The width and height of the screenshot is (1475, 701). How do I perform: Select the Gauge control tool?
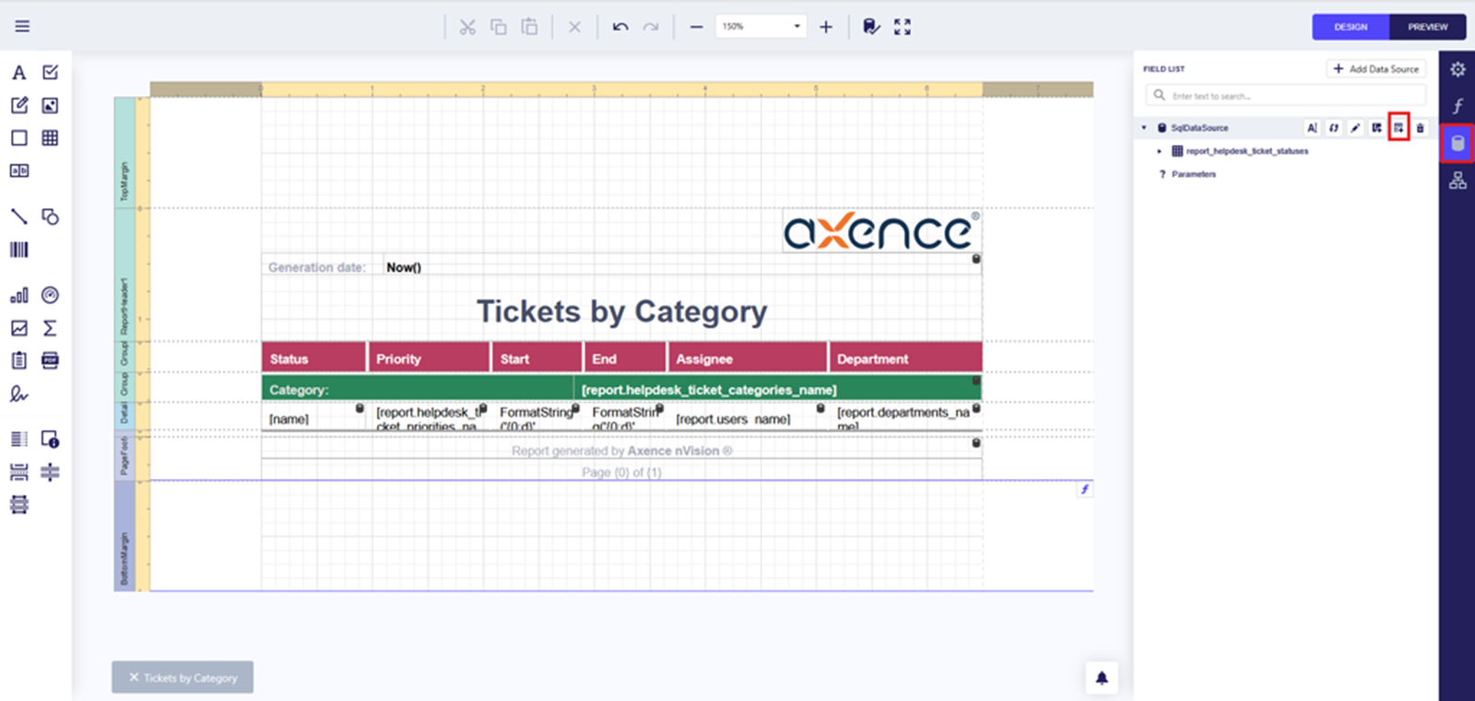coord(50,295)
